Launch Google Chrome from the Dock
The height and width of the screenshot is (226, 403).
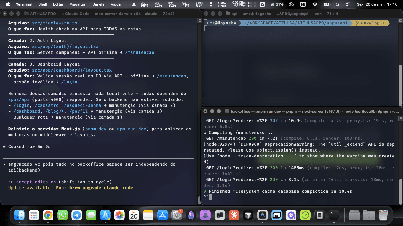click(48, 215)
